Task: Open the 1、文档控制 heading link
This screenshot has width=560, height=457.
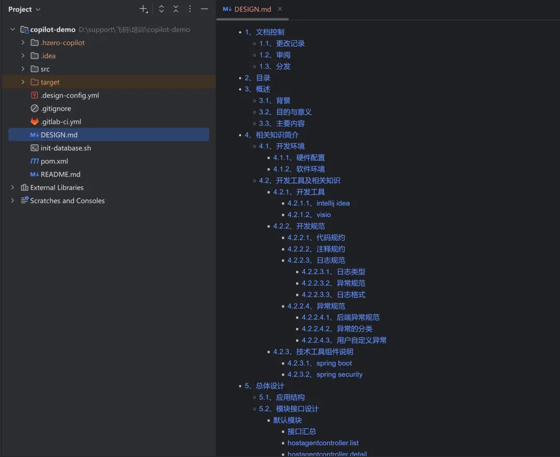Action: (x=264, y=32)
